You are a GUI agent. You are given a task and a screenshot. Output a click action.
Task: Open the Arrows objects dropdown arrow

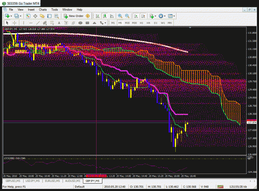[105, 23]
